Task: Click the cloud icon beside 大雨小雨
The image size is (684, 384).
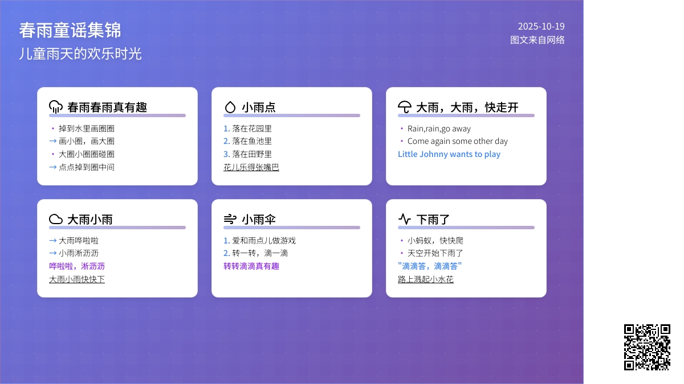Action: pyautogui.click(x=56, y=219)
